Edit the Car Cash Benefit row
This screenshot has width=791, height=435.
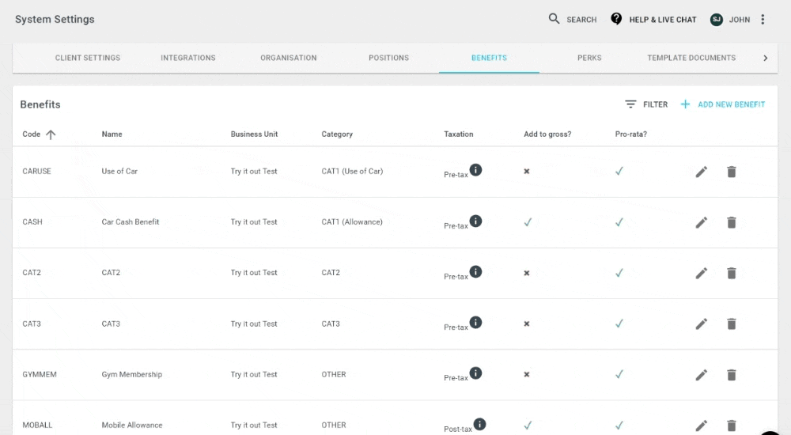[701, 222]
